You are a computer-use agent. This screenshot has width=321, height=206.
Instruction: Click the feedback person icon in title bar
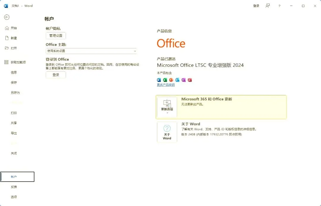267,6
